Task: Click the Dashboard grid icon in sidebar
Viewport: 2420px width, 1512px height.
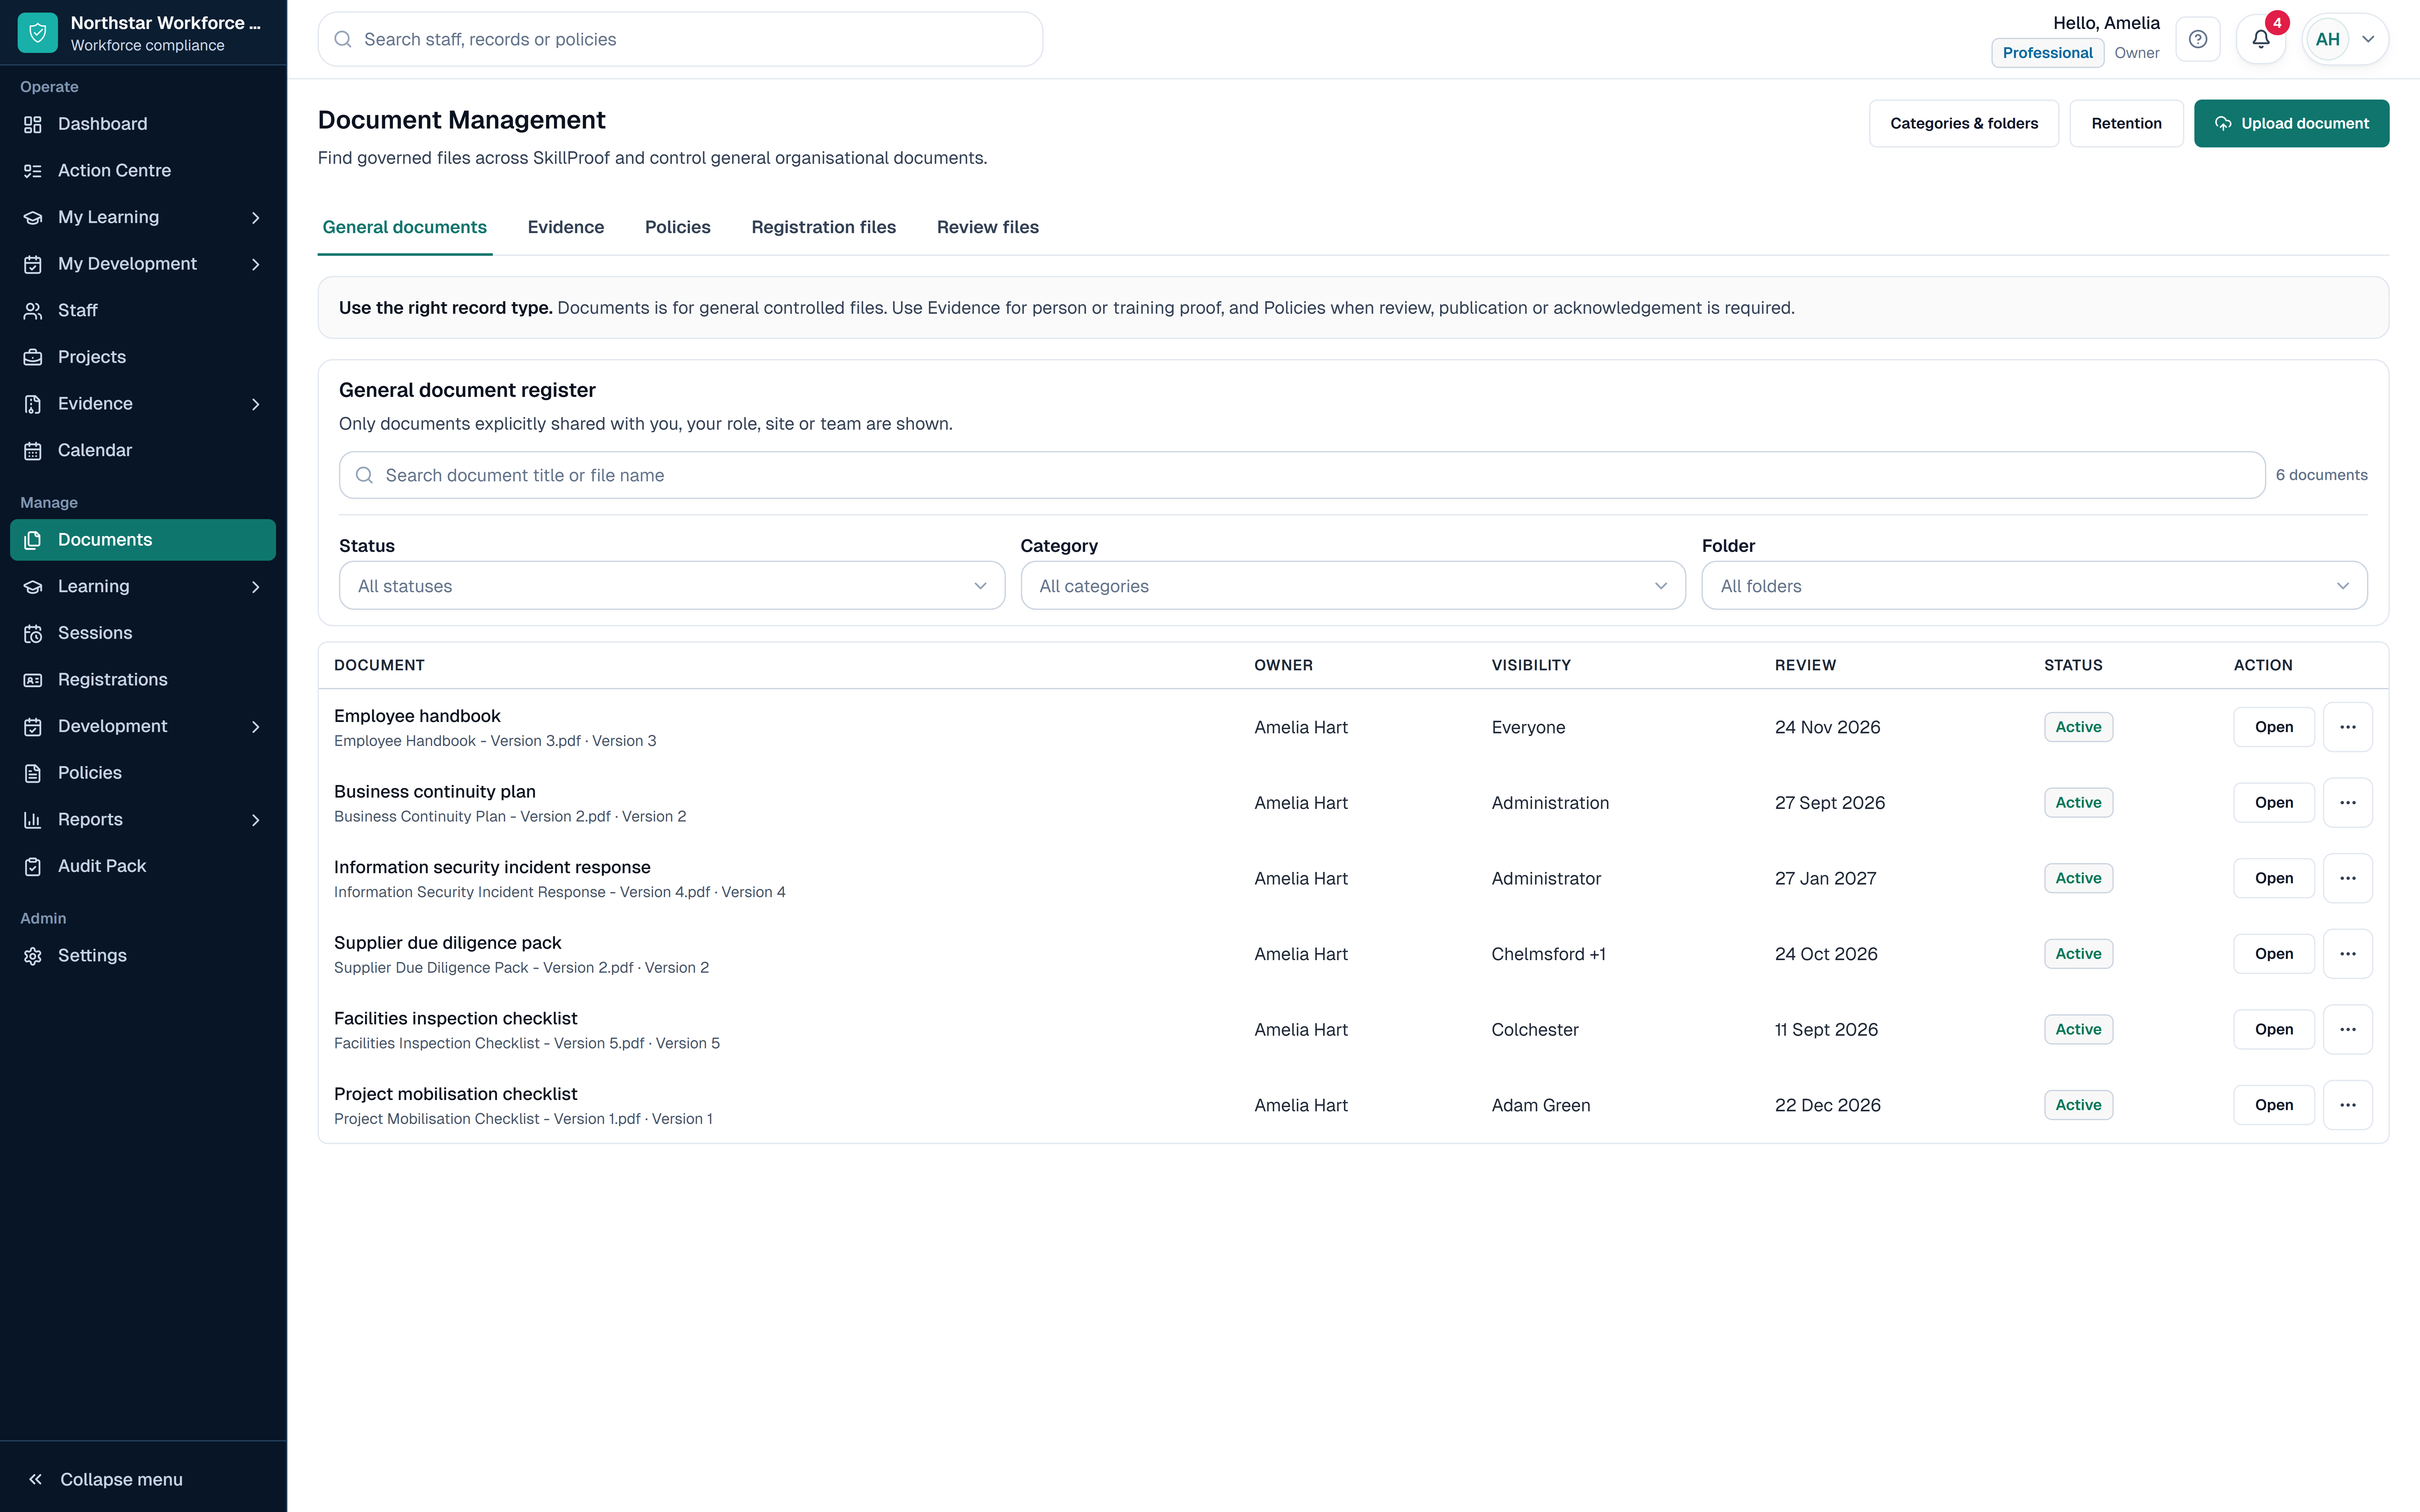Action: pos(33,124)
